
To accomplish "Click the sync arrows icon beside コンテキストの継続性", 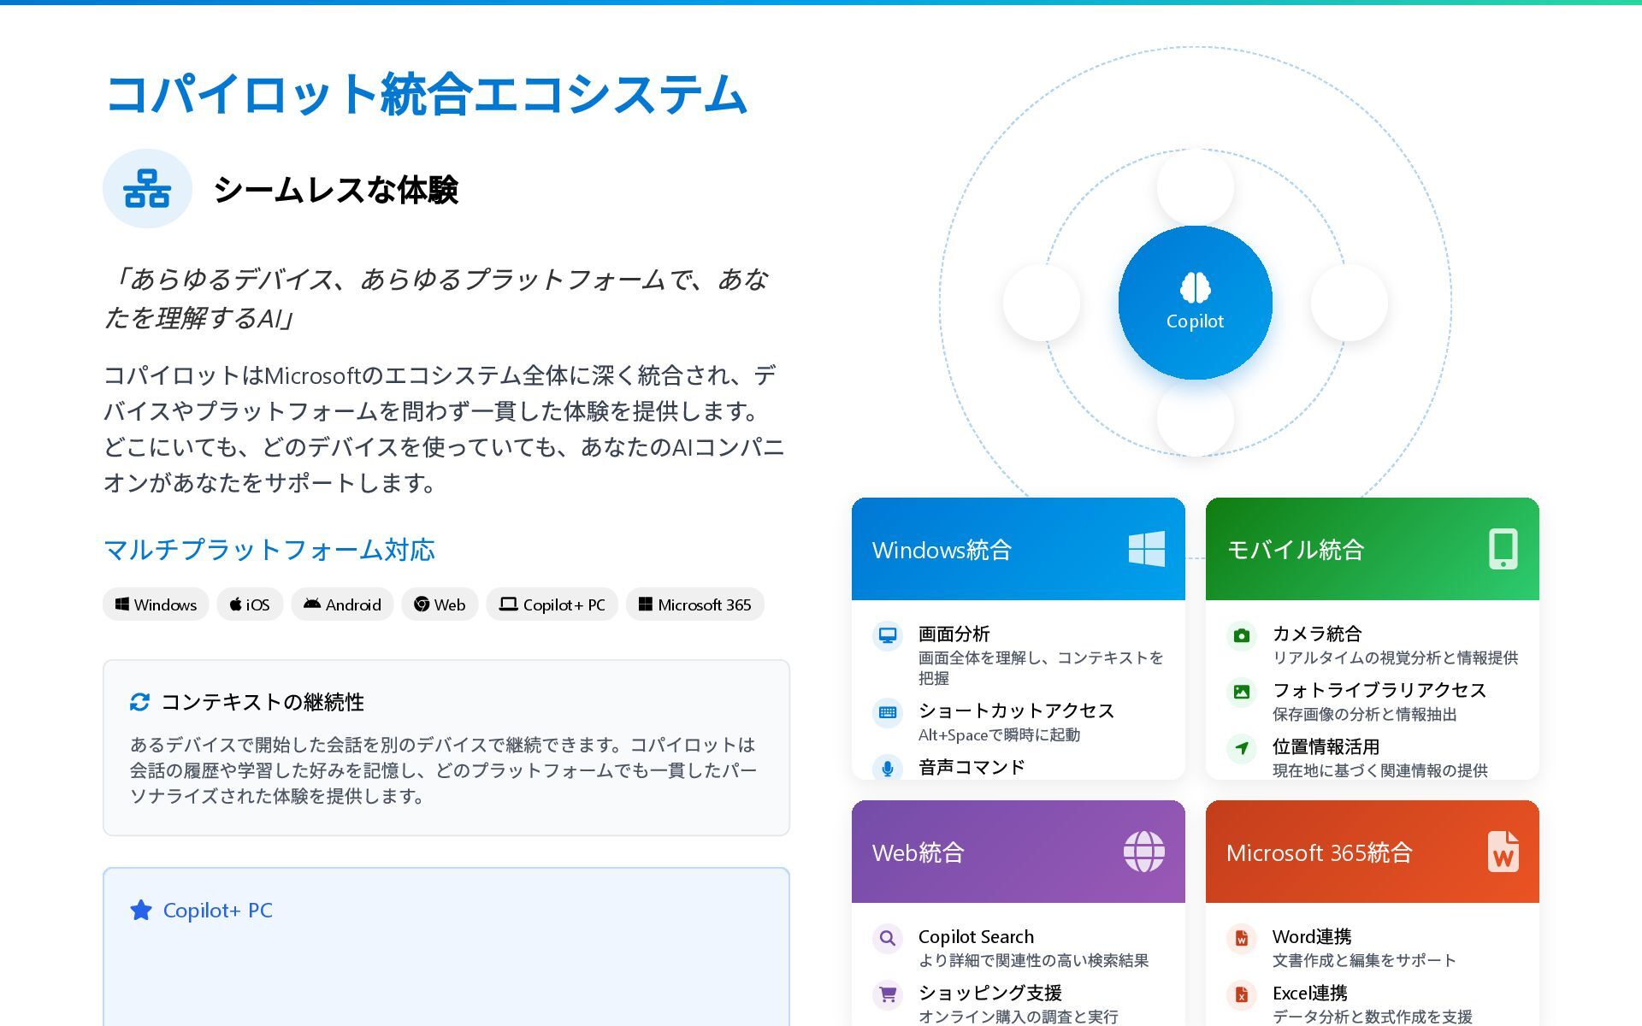I will click(139, 702).
